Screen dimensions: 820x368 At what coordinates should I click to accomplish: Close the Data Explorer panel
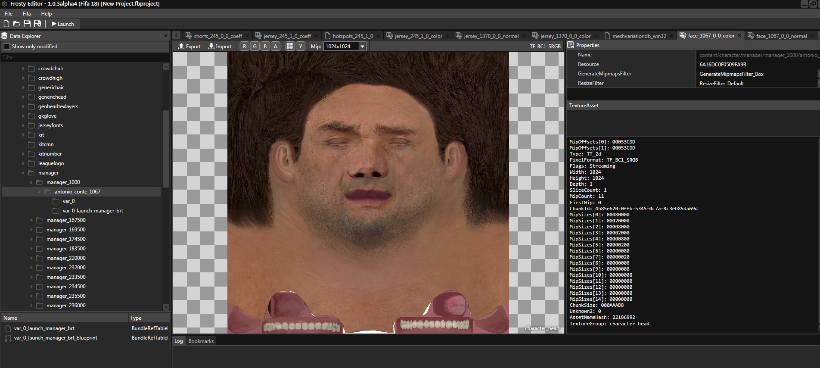(166, 36)
